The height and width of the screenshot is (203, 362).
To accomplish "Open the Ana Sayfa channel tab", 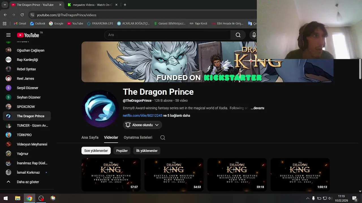I will [x=90, y=137].
